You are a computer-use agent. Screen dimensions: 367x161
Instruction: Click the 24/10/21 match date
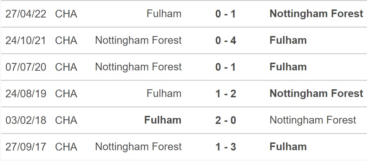[26, 40]
